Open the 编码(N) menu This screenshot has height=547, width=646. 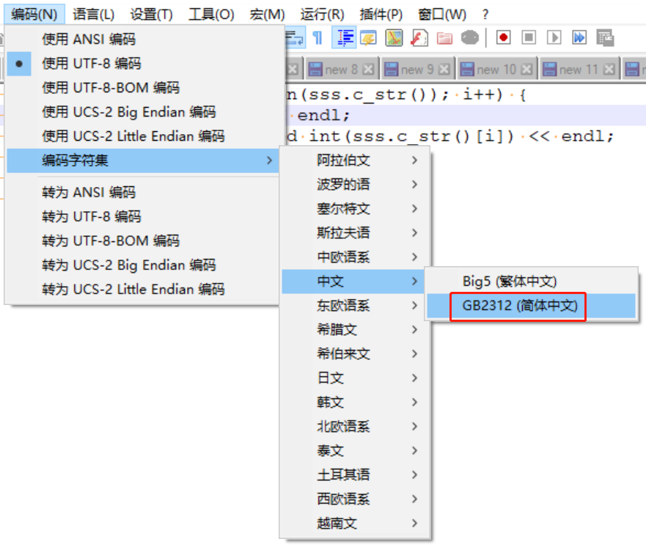[34, 15]
